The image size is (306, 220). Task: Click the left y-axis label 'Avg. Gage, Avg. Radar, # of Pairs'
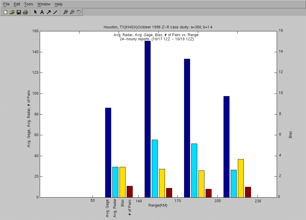point(29,119)
